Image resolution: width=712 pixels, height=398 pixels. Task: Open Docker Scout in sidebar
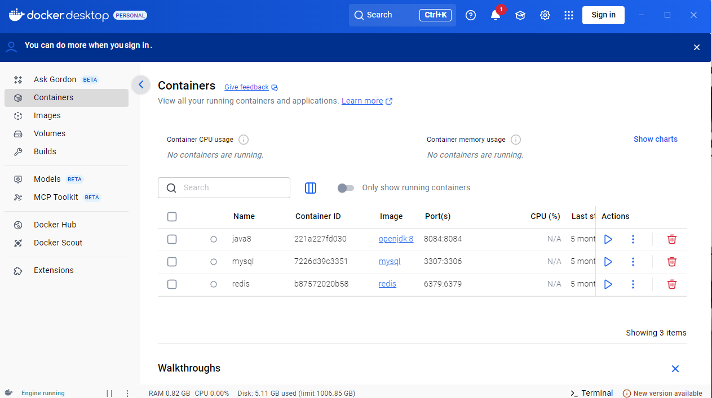(x=67, y=243)
